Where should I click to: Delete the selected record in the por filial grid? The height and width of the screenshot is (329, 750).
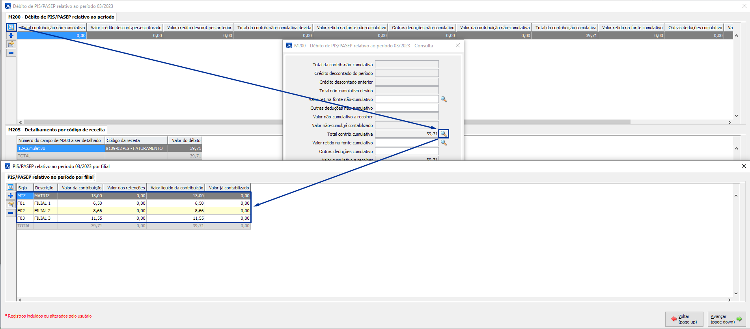tap(11, 213)
